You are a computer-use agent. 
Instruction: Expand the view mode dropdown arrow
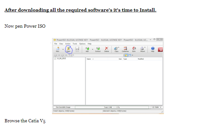(133, 55)
